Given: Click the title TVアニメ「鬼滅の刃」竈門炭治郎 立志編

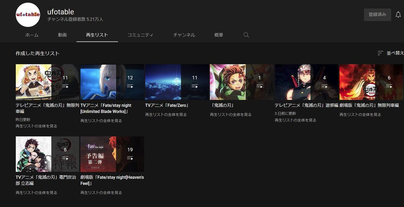Looking at the screenshot, I should point(45,180).
